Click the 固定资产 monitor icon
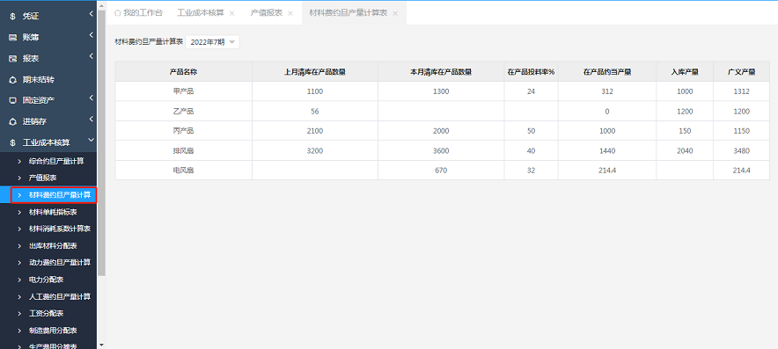 pyautogui.click(x=13, y=100)
